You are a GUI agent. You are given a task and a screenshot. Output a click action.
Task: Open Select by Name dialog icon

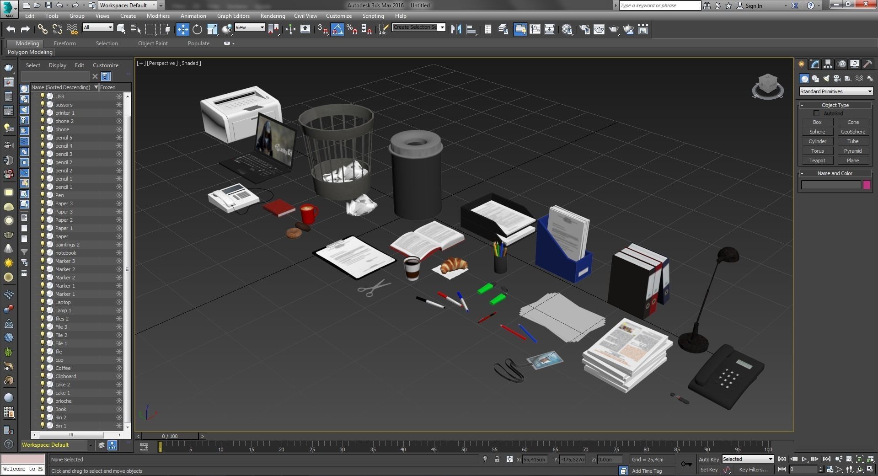tap(136, 29)
